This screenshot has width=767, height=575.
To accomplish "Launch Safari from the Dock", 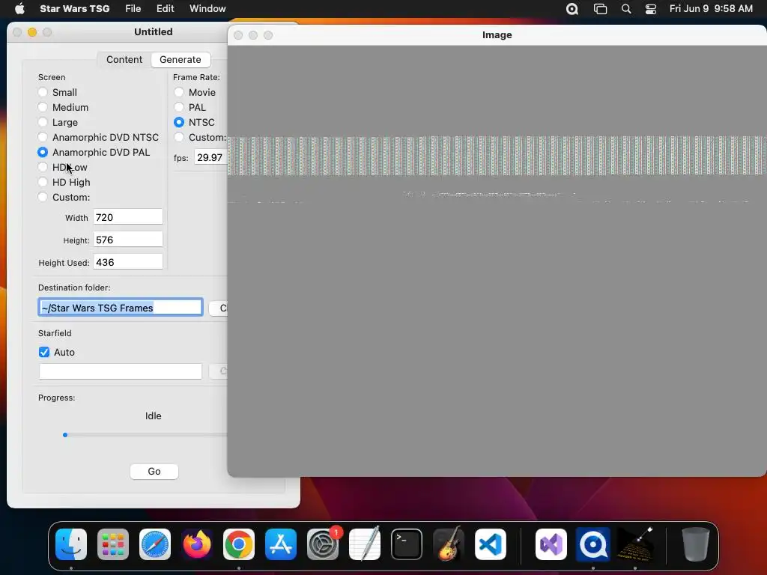I will click(155, 544).
